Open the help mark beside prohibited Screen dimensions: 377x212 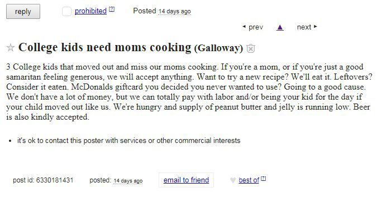112,9
